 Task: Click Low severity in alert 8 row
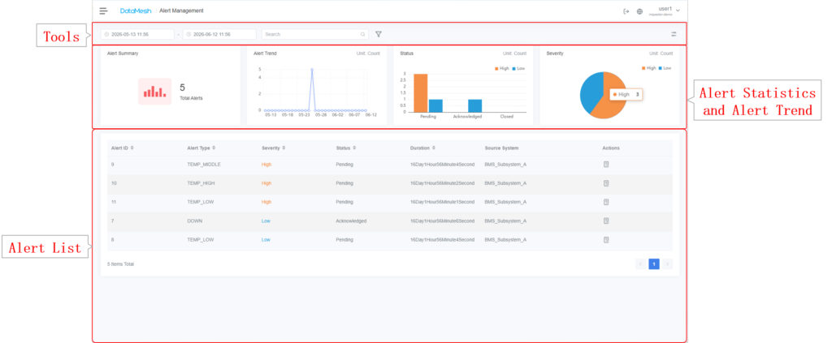pos(266,240)
